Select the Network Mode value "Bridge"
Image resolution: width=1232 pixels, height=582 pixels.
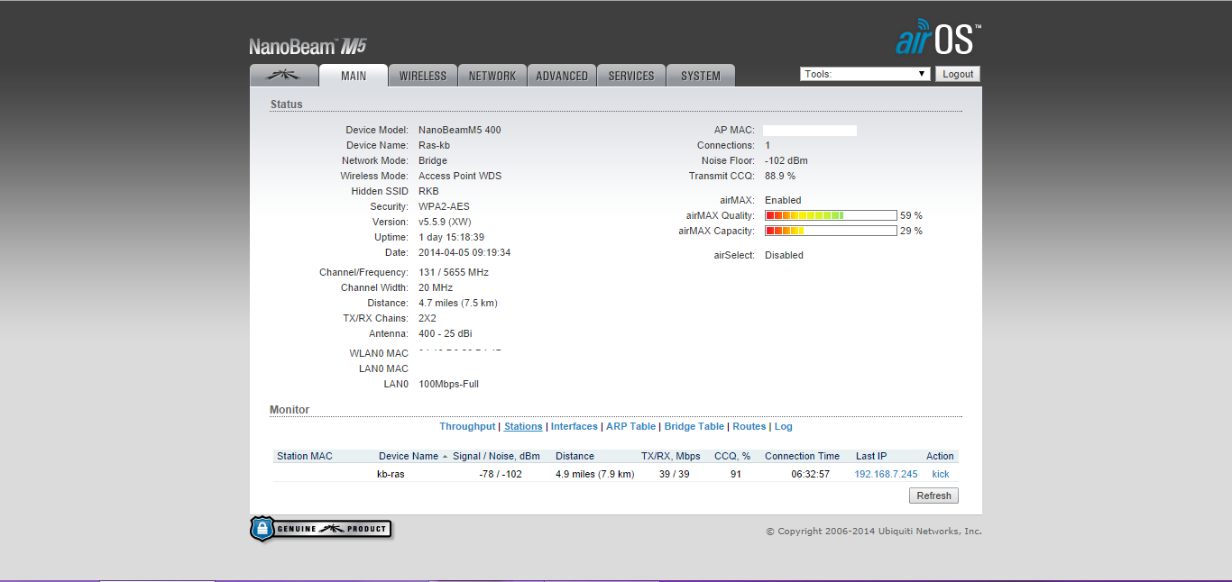tap(433, 160)
